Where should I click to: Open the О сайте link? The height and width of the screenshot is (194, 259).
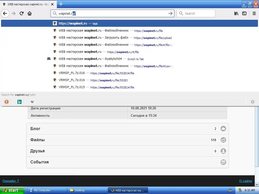pyautogui.click(x=245, y=181)
